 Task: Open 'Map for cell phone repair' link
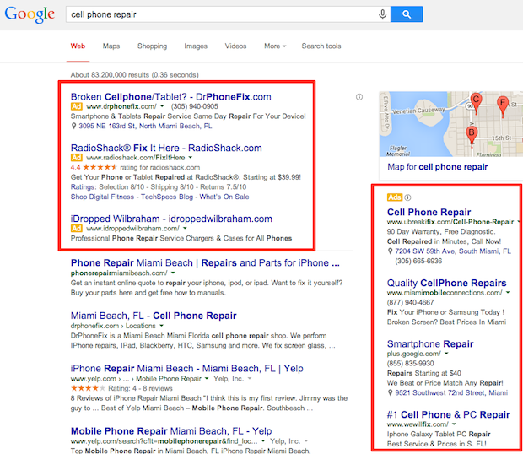437,167
